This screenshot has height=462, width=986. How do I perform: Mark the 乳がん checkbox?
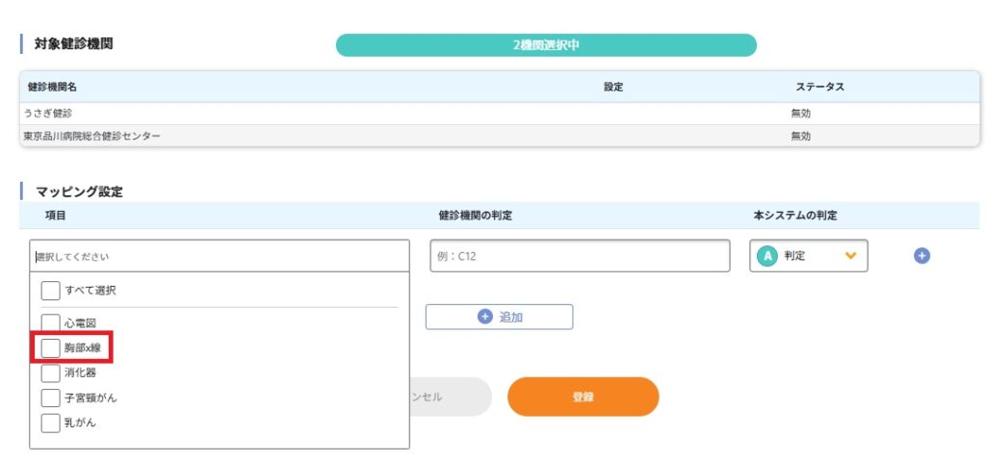click(51, 423)
